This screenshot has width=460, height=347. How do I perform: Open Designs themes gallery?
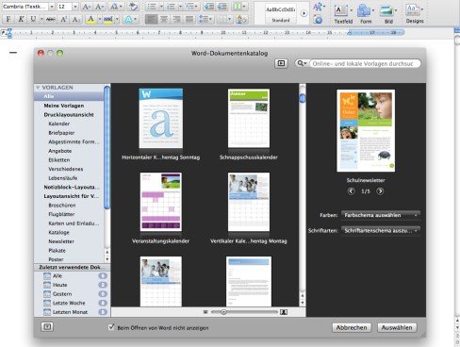(x=415, y=13)
